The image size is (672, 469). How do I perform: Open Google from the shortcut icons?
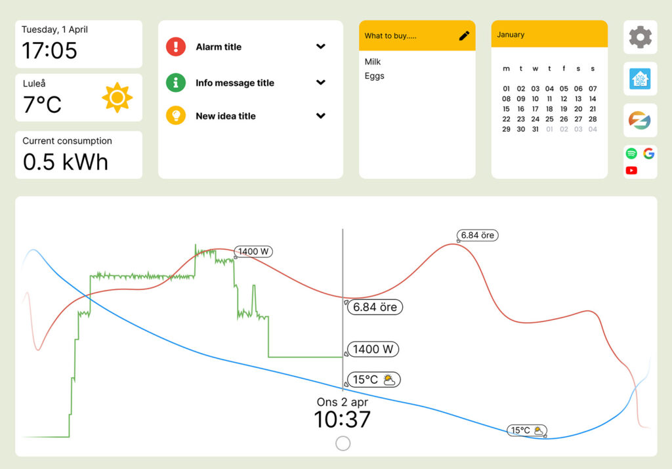(648, 153)
